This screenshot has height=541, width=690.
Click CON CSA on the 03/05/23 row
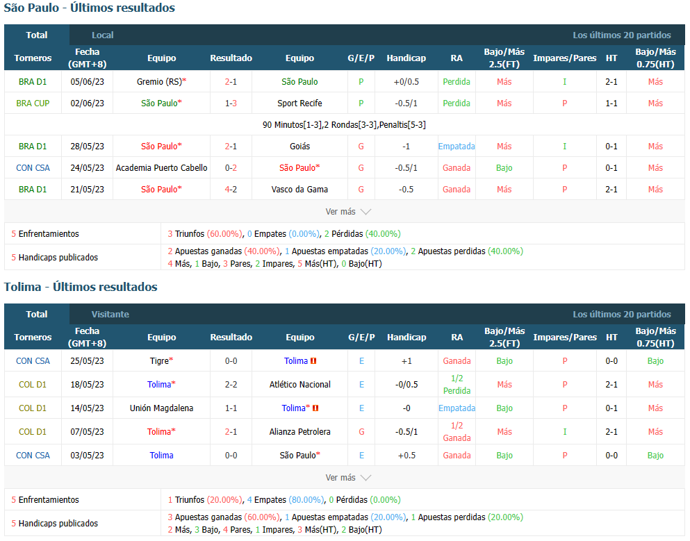click(x=33, y=456)
